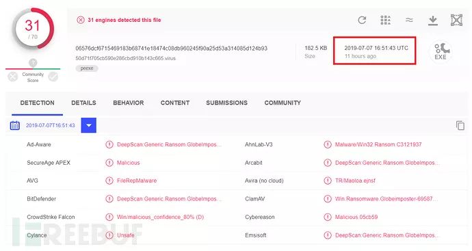Click the calendar icon beside scan date

(x=15, y=125)
